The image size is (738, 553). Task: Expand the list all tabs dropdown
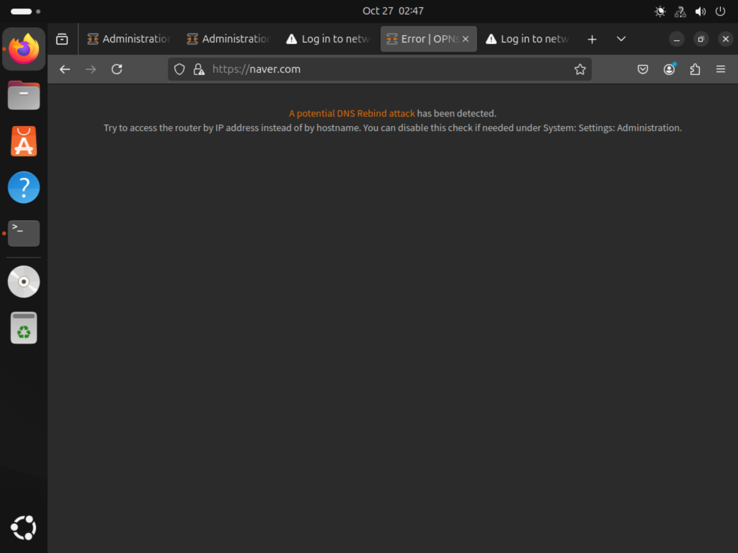pos(621,39)
